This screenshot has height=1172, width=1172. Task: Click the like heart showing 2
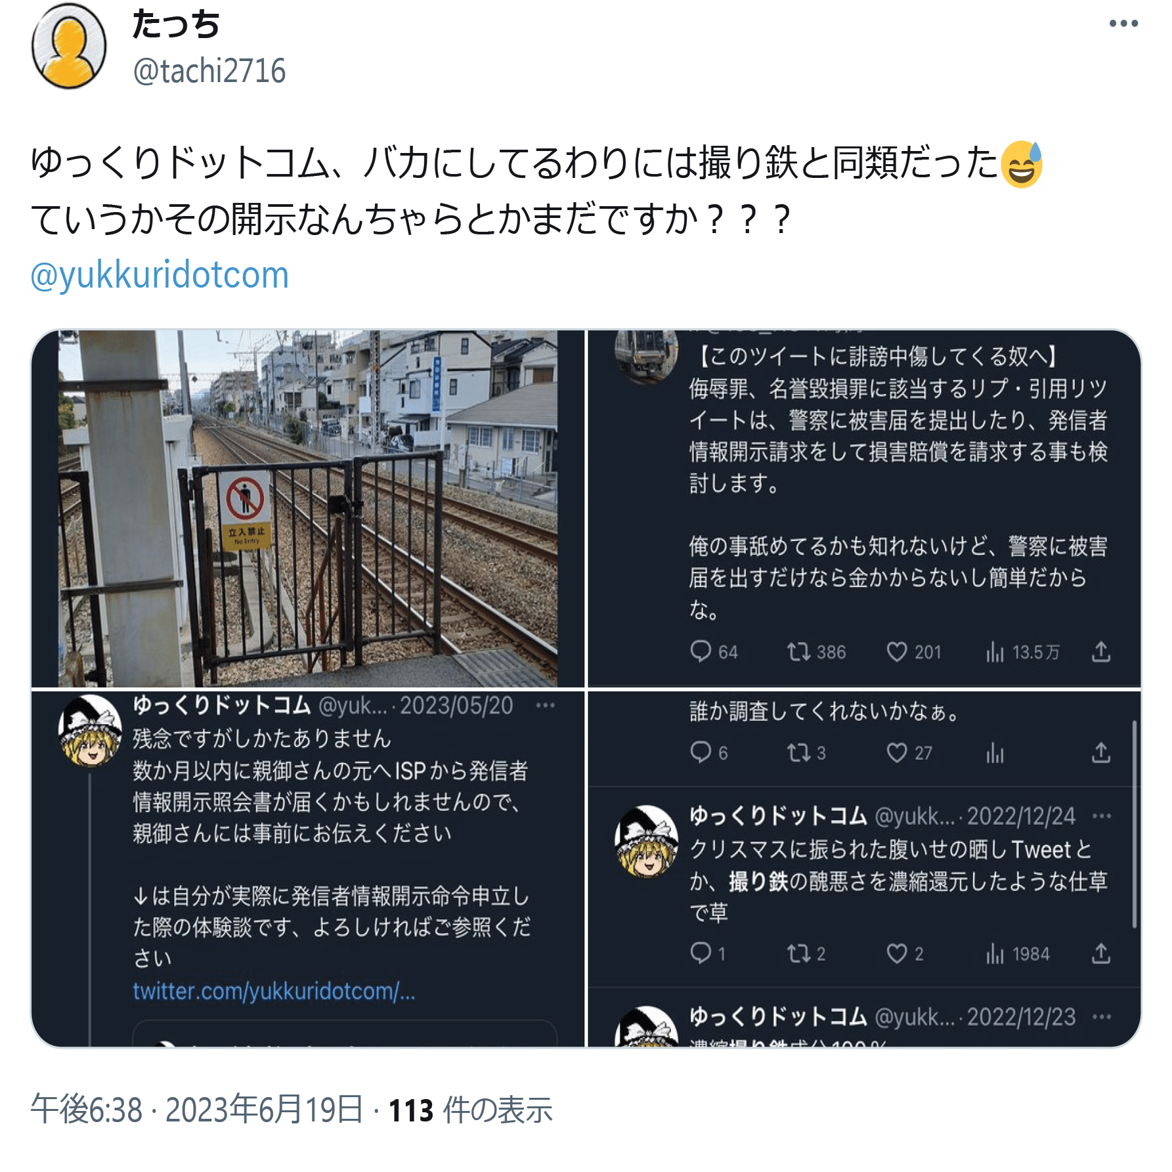[896, 953]
